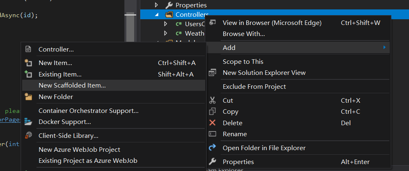Open the Add submenu arrow
This screenshot has width=409, height=171.
tap(384, 47)
